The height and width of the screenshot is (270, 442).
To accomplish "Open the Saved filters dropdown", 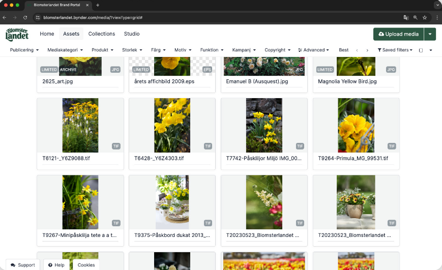I will pyautogui.click(x=395, y=50).
